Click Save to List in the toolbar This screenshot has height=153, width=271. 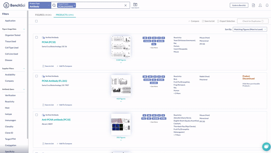point(208,21)
